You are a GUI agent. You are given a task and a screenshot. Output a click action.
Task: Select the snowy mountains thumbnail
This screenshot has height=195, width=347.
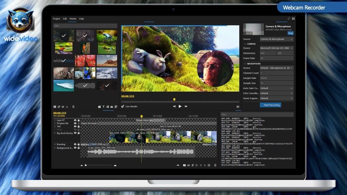107,73
